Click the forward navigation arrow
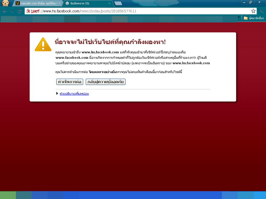The height and width of the screenshot is (199, 266). click(x=12, y=11)
